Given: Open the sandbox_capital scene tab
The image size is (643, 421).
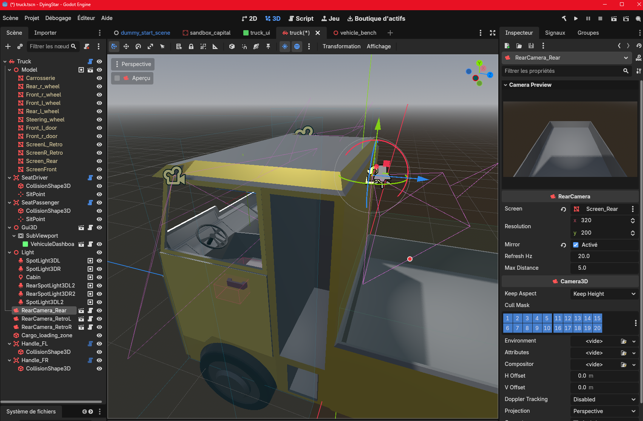Looking at the screenshot, I should 207,33.
